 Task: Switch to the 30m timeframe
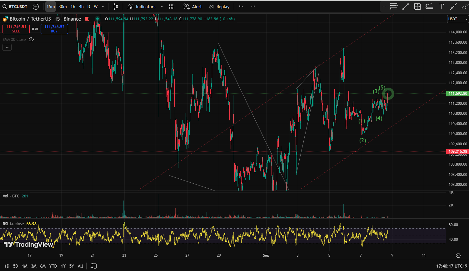tap(62, 7)
